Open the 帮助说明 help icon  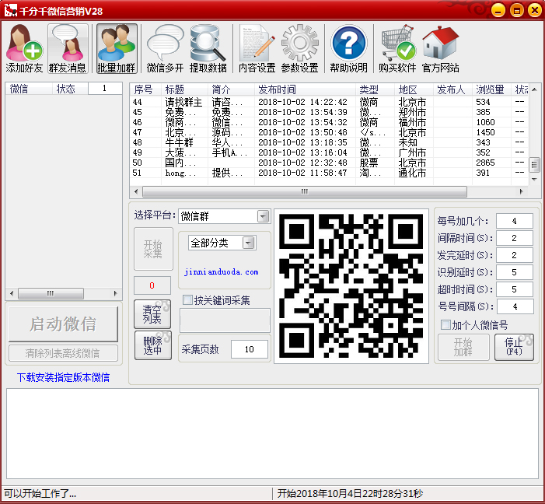coord(348,49)
